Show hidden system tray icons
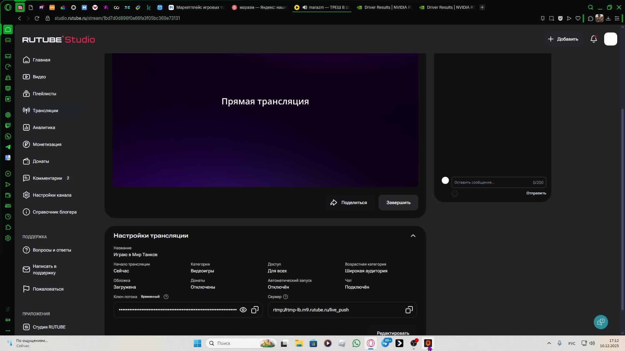The image size is (625, 351). point(549,343)
